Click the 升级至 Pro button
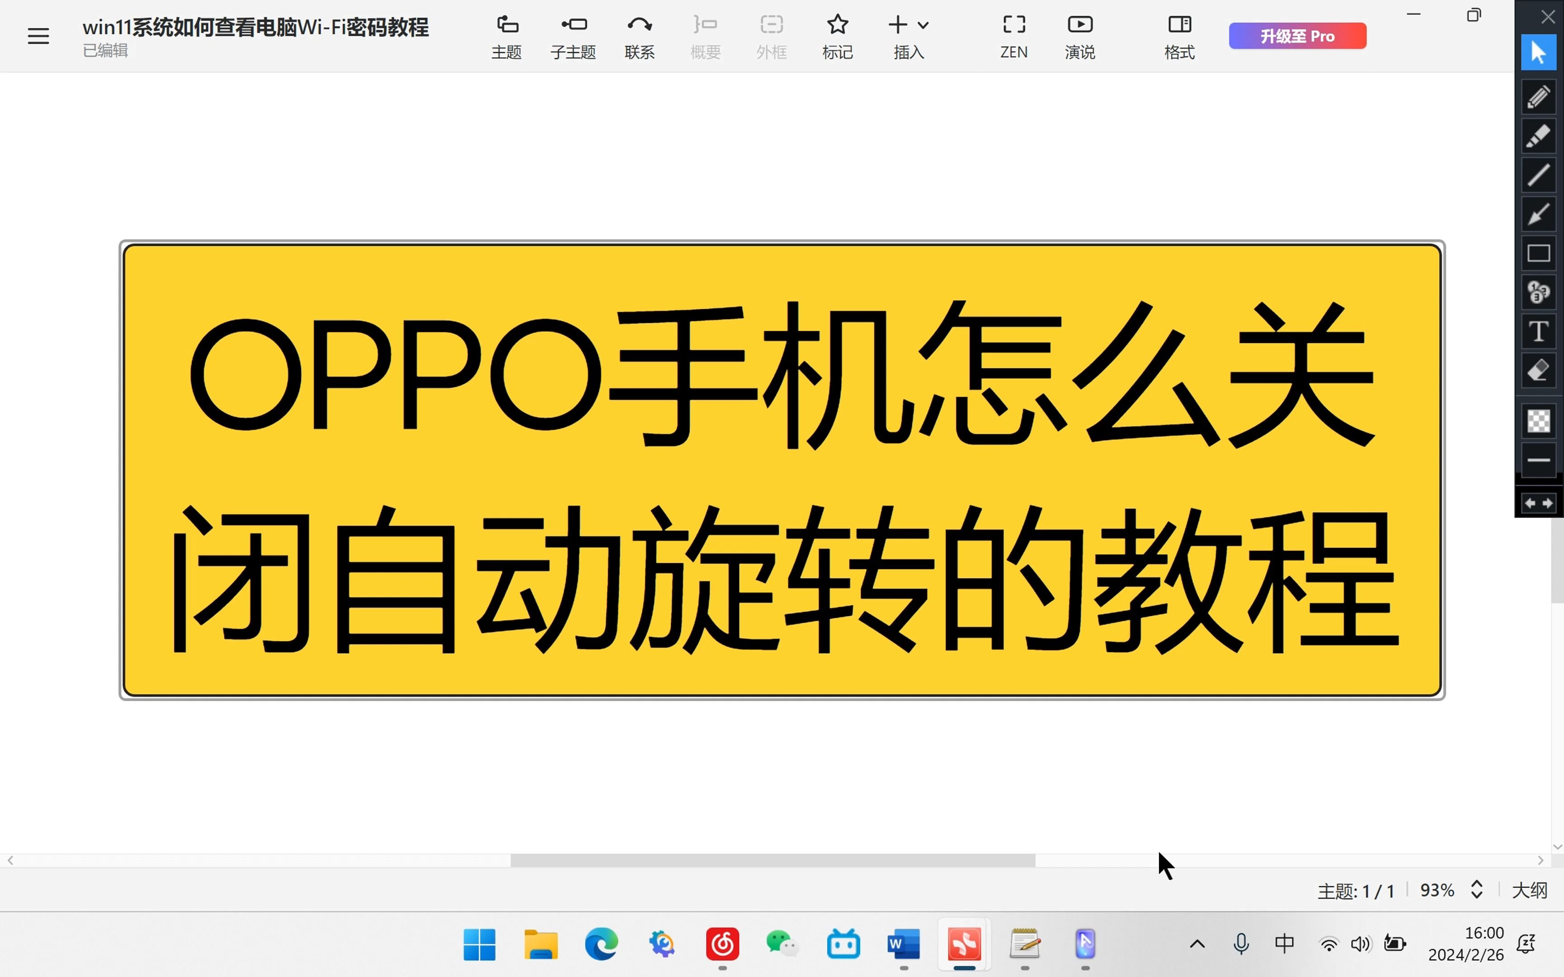This screenshot has height=977, width=1564. [1297, 36]
